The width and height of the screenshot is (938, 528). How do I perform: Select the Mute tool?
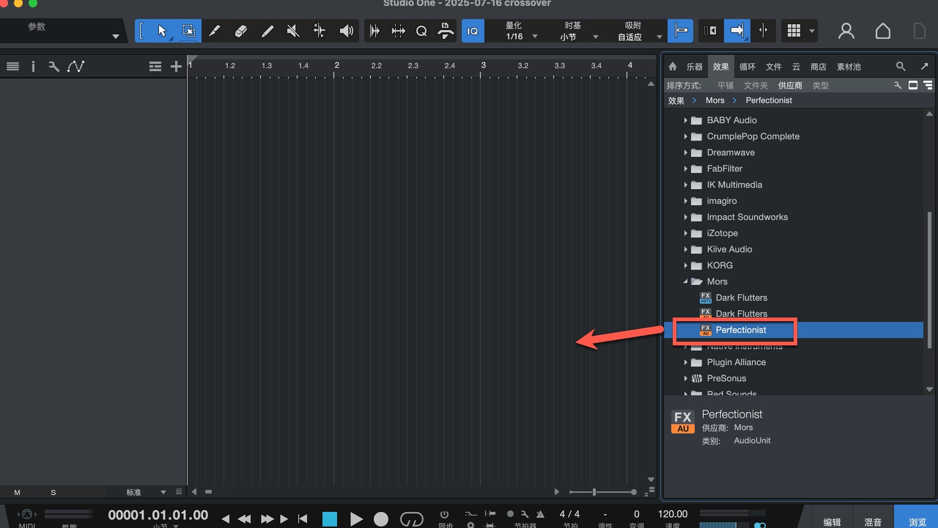[x=293, y=31]
